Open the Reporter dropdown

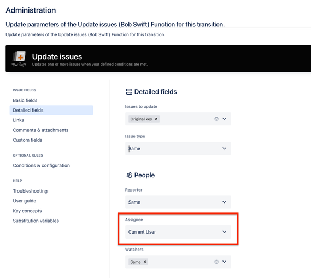178,202
